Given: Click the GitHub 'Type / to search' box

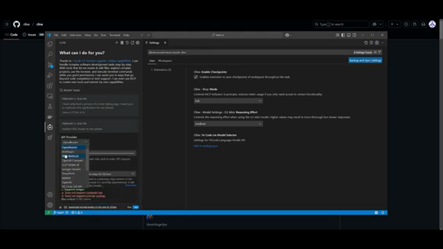Looking at the screenshot, I should click(341, 24).
